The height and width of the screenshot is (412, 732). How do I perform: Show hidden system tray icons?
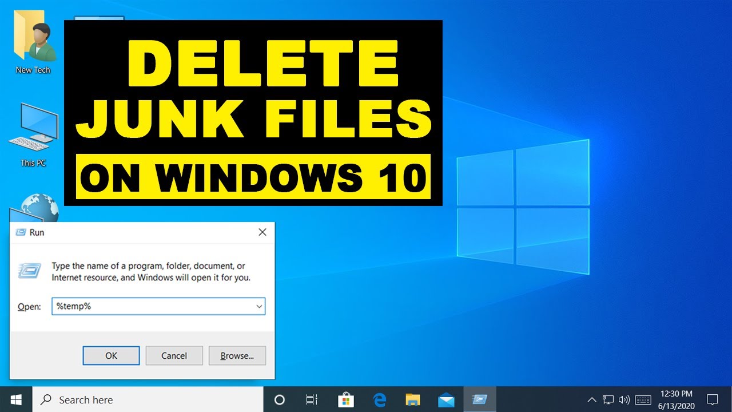pos(592,399)
